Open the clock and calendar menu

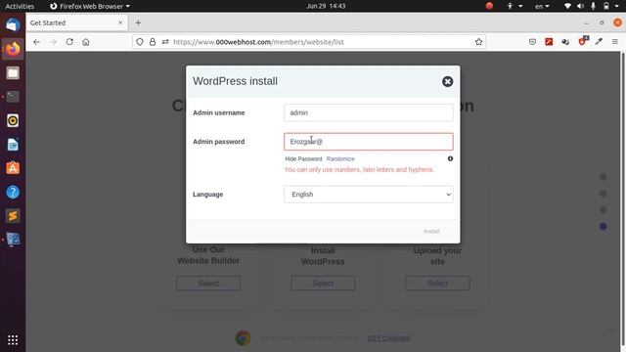pyautogui.click(x=326, y=6)
